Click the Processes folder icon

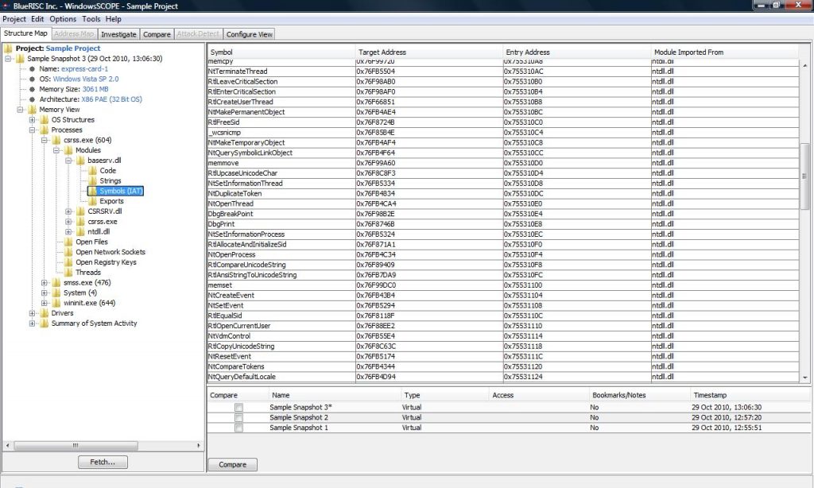(x=45, y=130)
